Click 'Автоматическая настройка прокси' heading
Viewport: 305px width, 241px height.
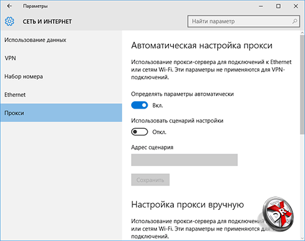(202, 46)
